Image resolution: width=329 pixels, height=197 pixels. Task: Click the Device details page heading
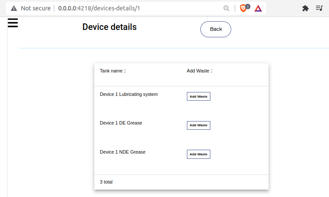[110, 27]
